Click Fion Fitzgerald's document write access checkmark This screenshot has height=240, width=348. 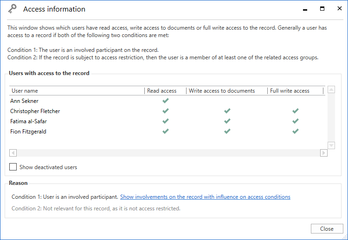point(227,131)
